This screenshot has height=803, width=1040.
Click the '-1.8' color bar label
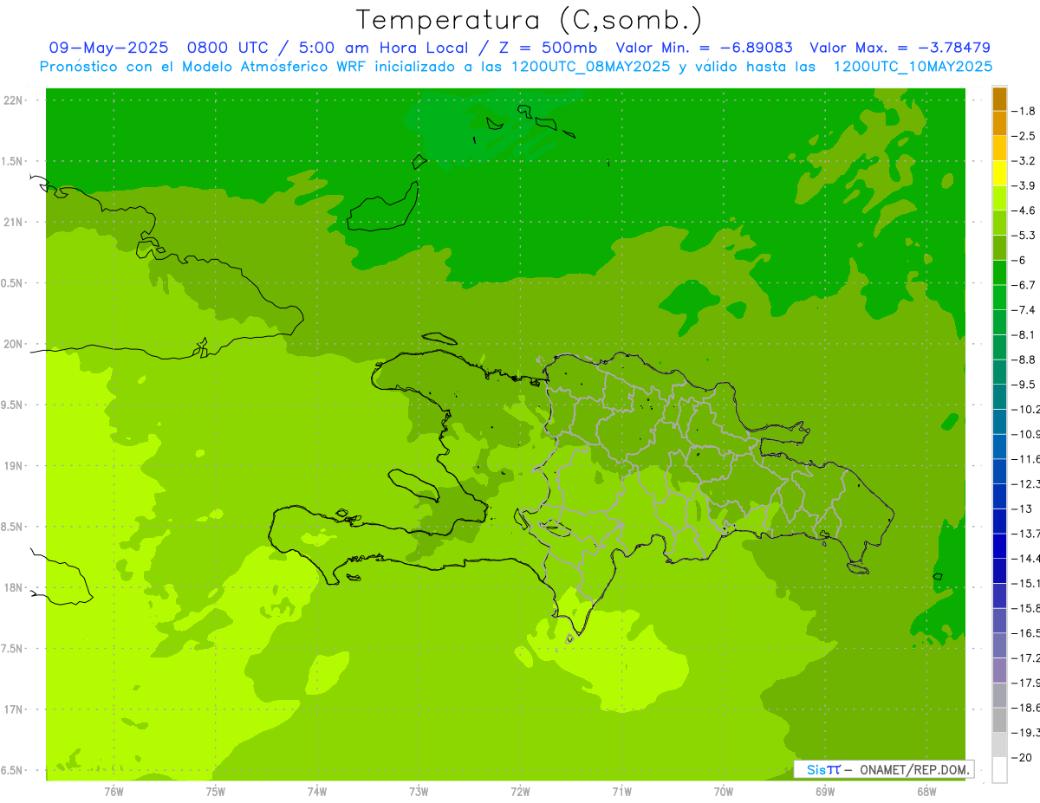[x=1024, y=111]
